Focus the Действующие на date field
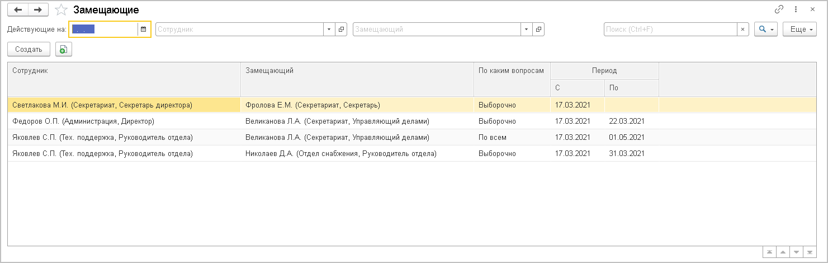This screenshot has height=263, width=828. [103, 30]
